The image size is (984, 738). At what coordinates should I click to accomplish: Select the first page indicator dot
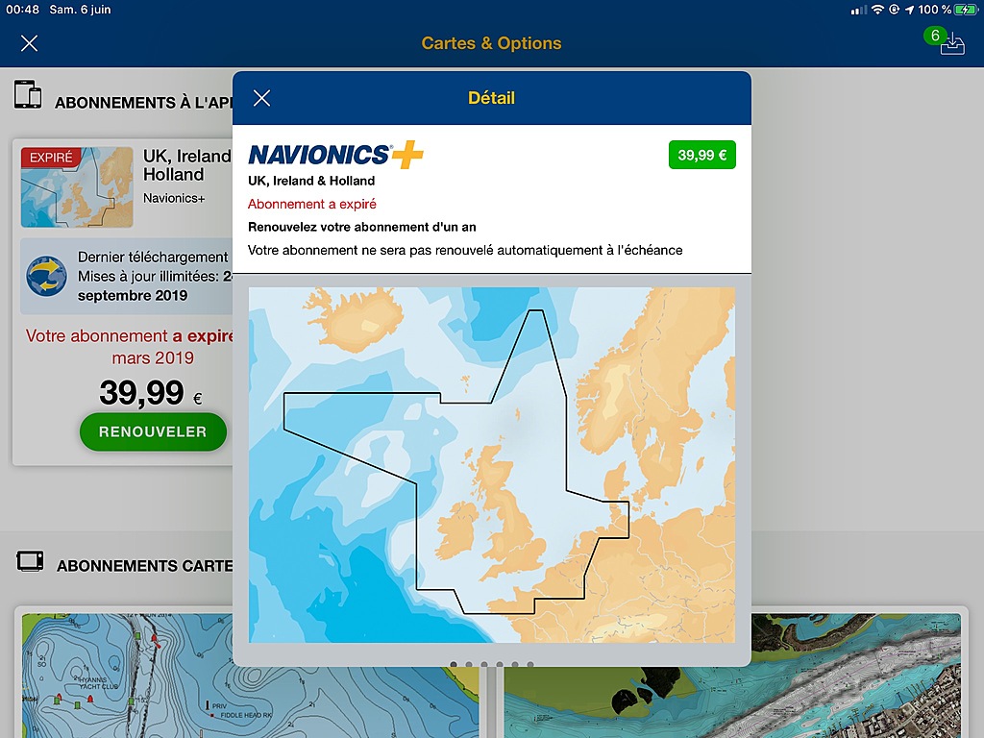point(454,664)
